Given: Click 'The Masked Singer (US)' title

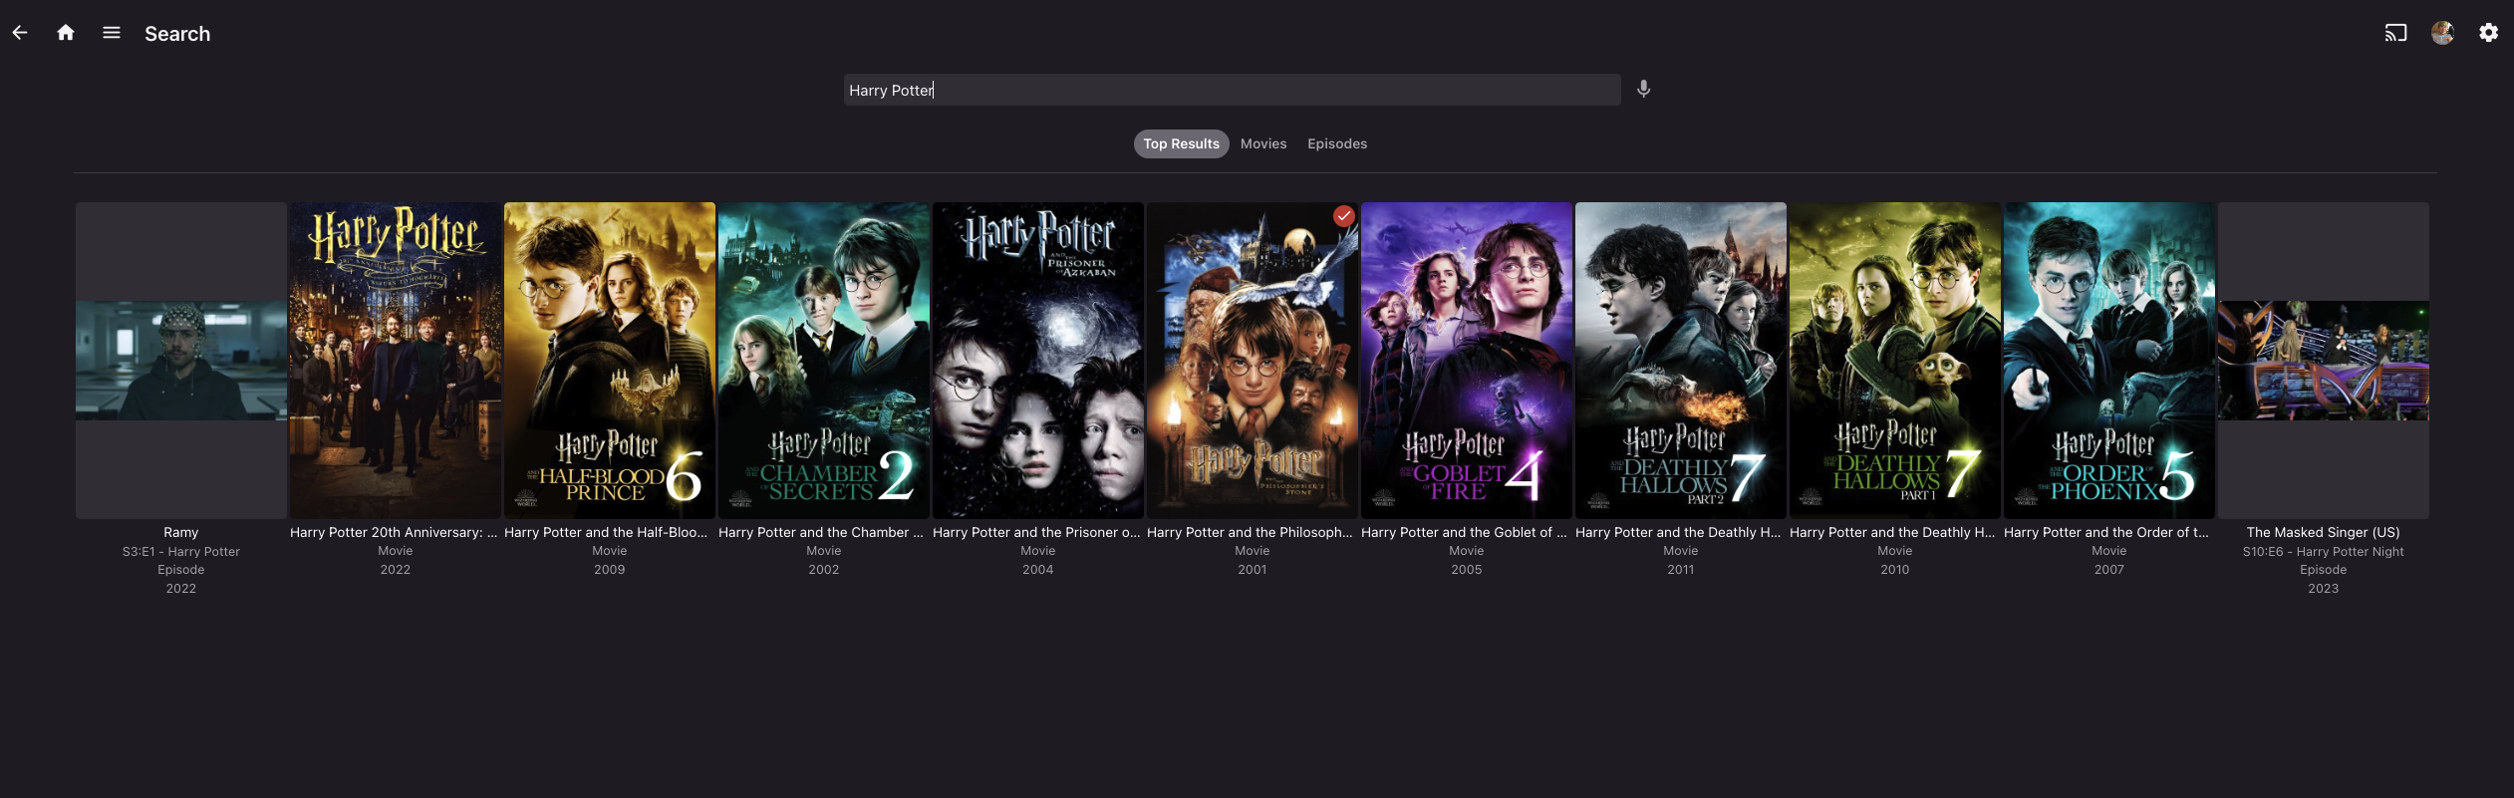Looking at the screenshot, I should (2324, 532).
